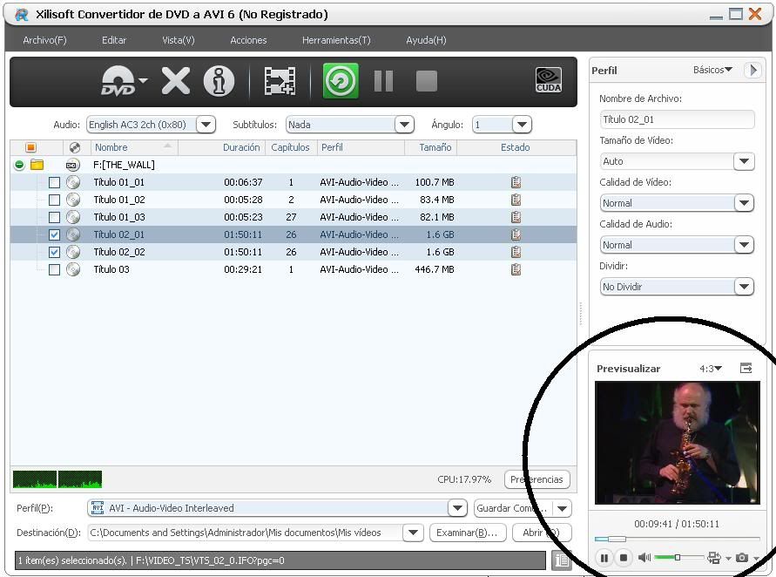This screenshot has height=577, width=776.
Task: Open the Herramientas(T) menu
Action: point(335,40)
